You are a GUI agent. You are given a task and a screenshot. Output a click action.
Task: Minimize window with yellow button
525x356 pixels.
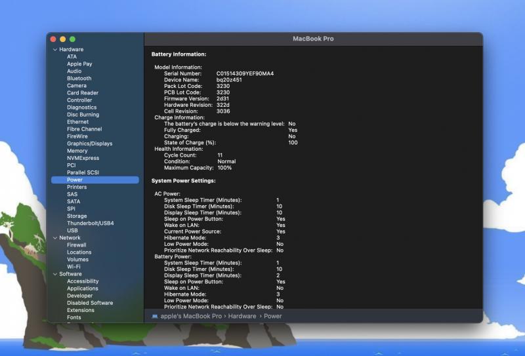coord(62,39)
